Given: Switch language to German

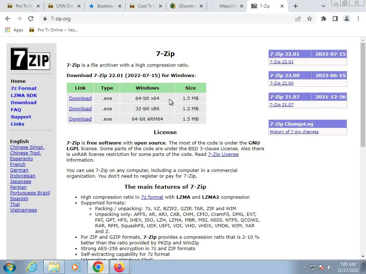Looking at the screenshot, I should [x=19, y=170].
